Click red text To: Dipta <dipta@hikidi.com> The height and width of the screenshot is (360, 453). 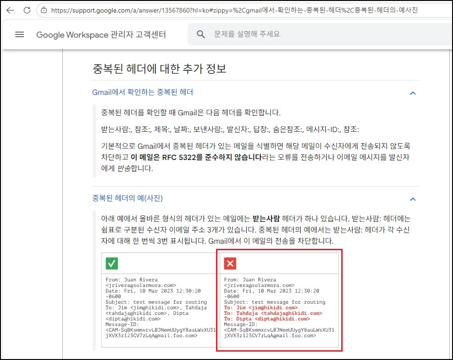(x=267, y=319)
